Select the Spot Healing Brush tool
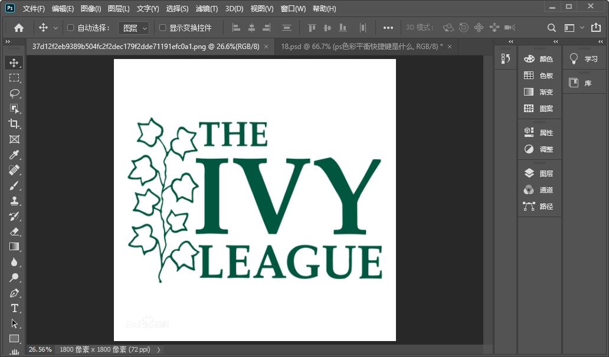This screenshot has width=609, height=357. point(14,170)
